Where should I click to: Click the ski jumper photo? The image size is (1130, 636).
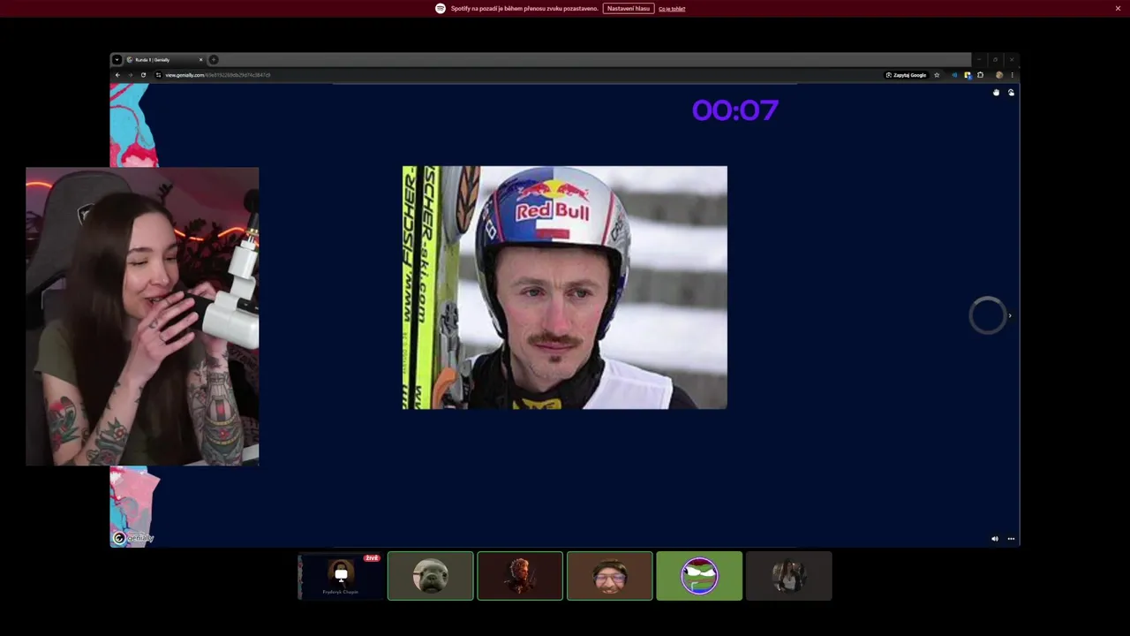tap(565, 287)
